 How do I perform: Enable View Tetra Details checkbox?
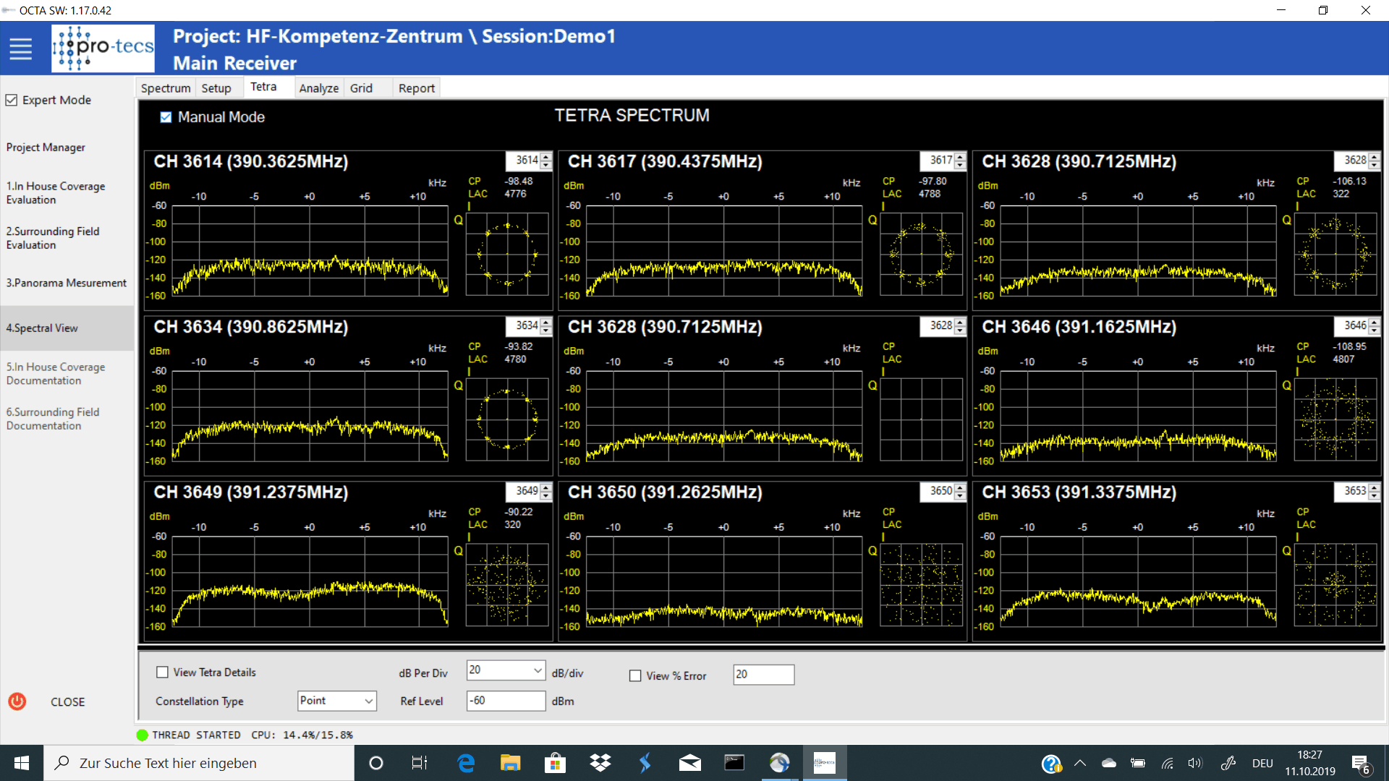(x=162, y=672)
